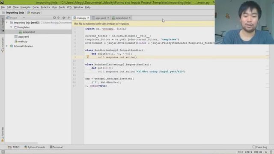Click the class MainHandler definition line

[118, 65]
